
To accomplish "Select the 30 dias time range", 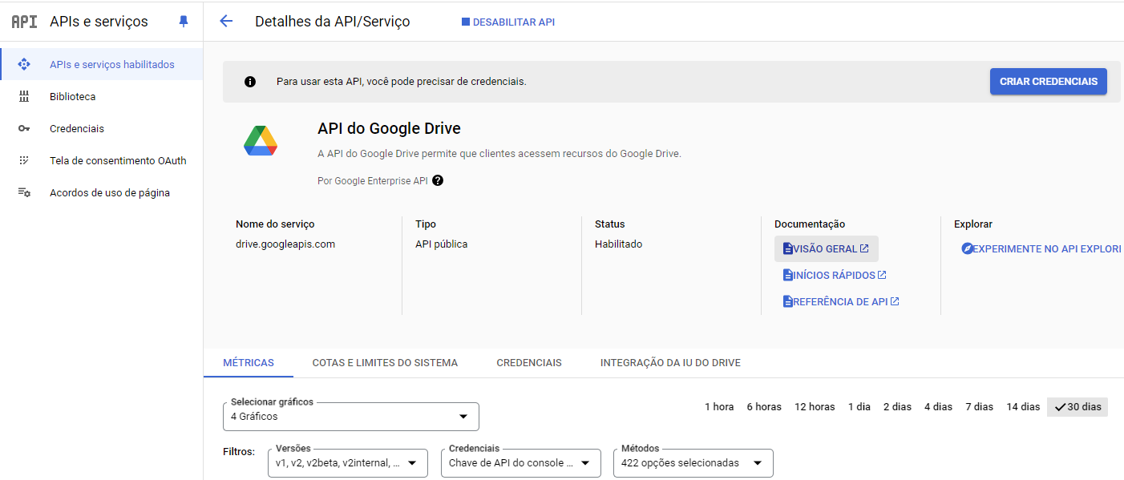I will (1078, 406).
